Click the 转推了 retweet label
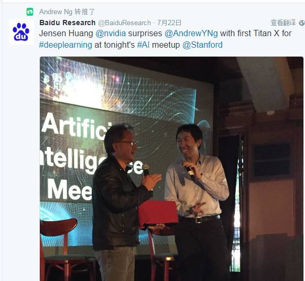305x281 pixels. coord(84,12)
